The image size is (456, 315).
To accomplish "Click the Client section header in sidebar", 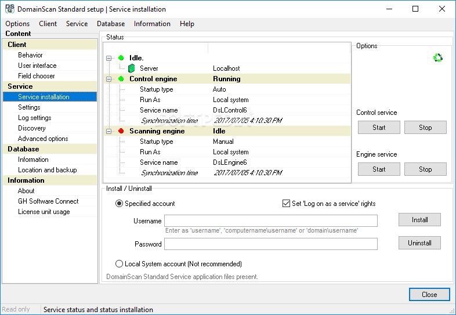I will pyautogui.click(x=50, y=45).
